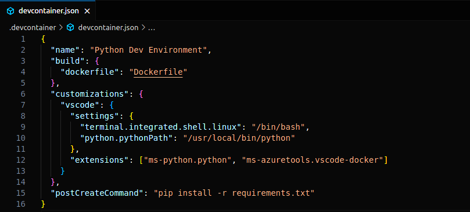Click the "vscode" key on line 7
Screen dimensions: 470x212
80,105
